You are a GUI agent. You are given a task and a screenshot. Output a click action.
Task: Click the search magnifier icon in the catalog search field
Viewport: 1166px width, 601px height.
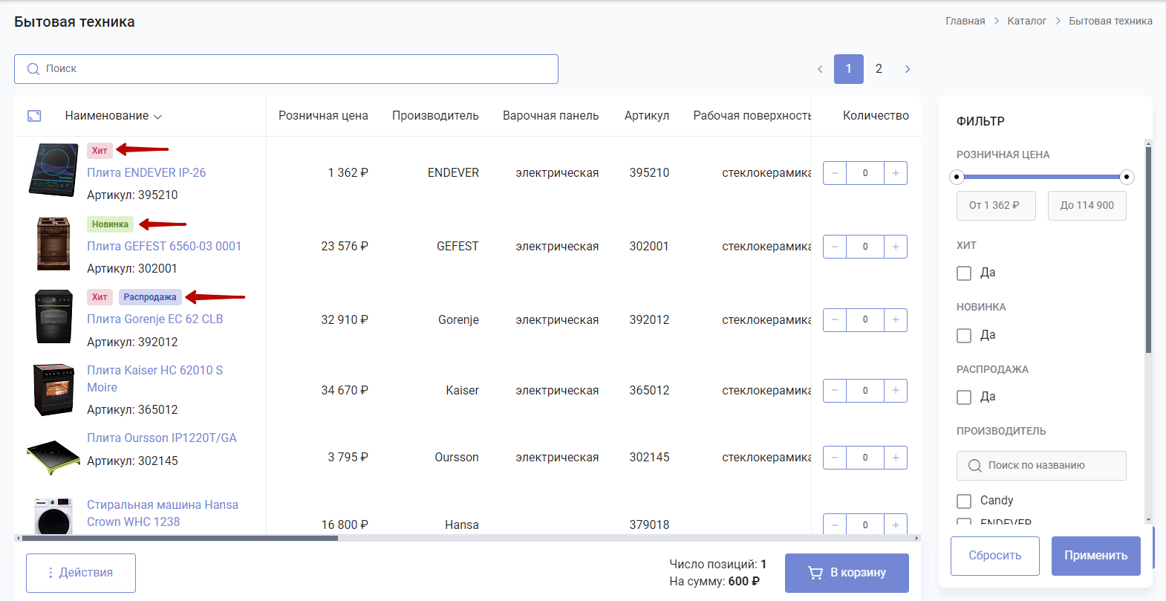coord(33,69)
